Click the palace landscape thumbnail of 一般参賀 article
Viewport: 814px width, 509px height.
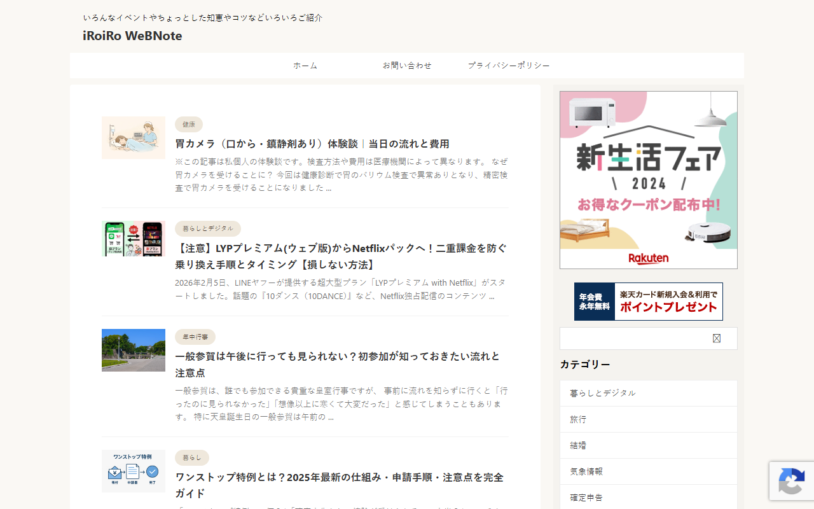click(134, 350)
